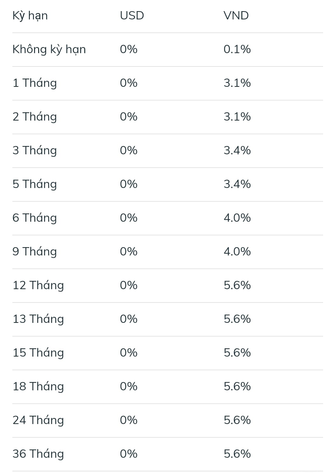Select the 12 Tháng term label
Screen dimensions: 332x473
point(38,285)
